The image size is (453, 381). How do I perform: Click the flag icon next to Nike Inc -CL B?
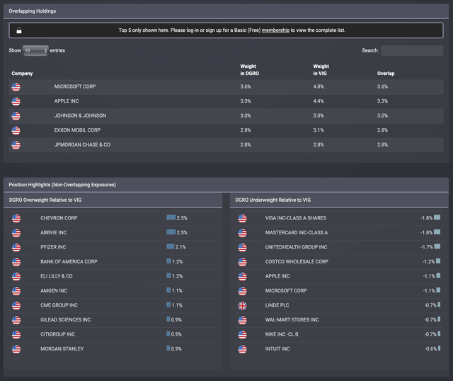point(242,334)
